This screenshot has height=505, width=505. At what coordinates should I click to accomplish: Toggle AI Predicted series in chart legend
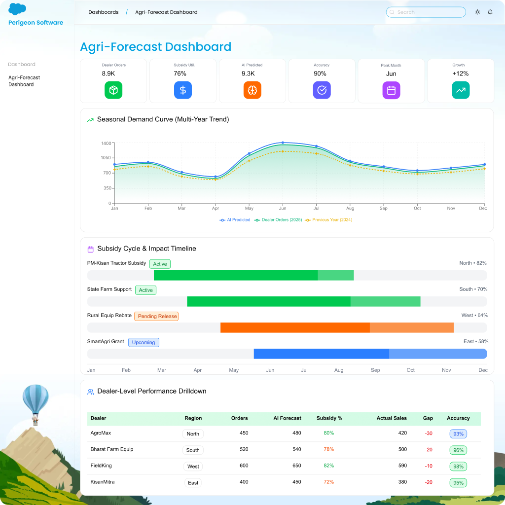point(235,220)
